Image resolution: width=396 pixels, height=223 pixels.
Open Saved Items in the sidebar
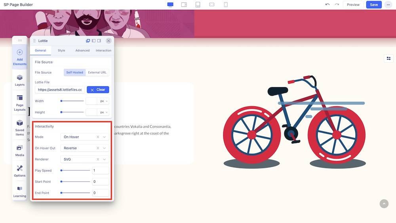coord(20,128)
